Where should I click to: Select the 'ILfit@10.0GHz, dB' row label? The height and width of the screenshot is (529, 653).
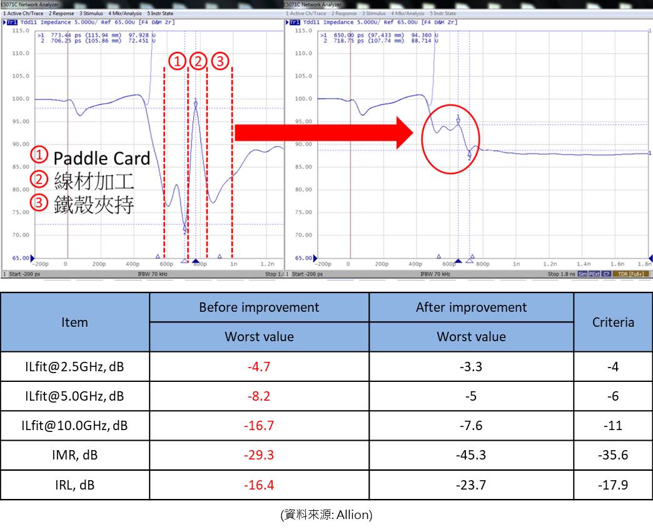74,426
